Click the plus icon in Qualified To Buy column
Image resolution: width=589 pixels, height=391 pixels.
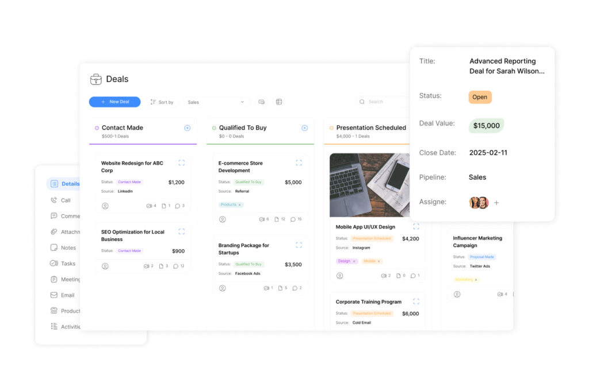coord(304,128)
